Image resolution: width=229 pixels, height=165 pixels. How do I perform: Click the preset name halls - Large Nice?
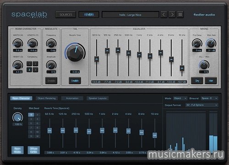130,15
